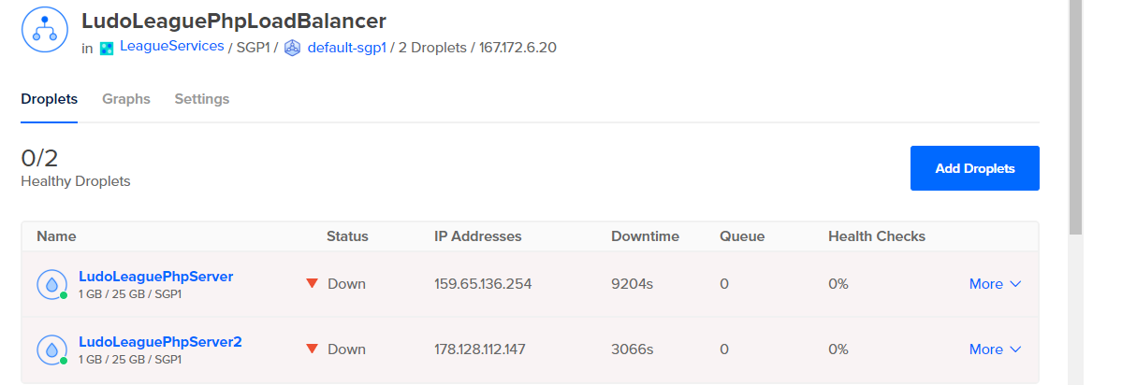1122x385 pixels.
Task: Click the vertical scrollbar thumb
Action: (1075, 117)
